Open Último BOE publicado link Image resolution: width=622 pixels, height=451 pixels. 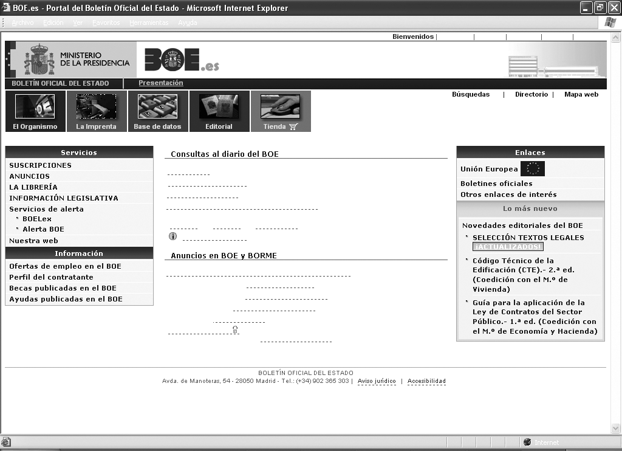(188, 171)
